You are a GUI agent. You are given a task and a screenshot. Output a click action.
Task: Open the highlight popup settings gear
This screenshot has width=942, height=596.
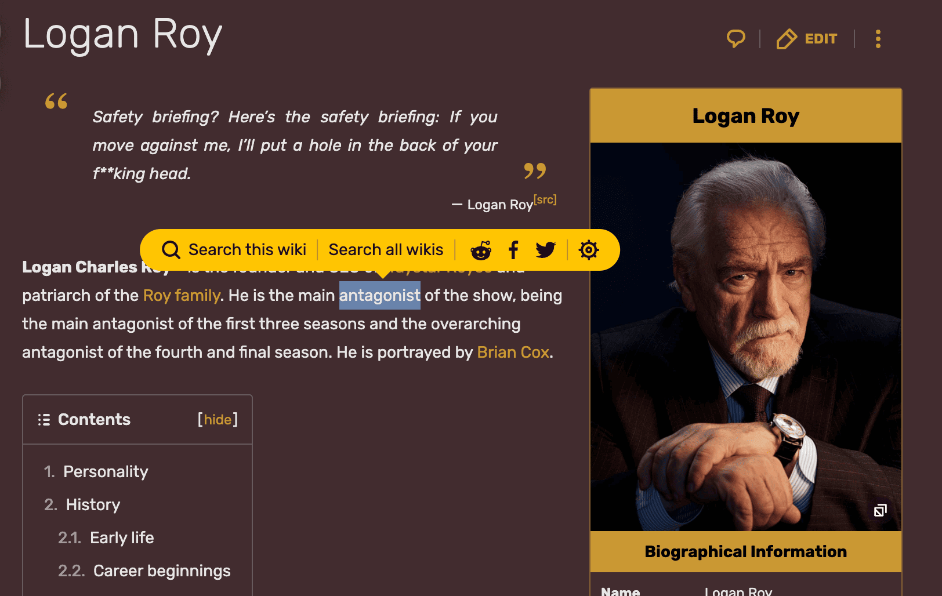click(588, 250)
